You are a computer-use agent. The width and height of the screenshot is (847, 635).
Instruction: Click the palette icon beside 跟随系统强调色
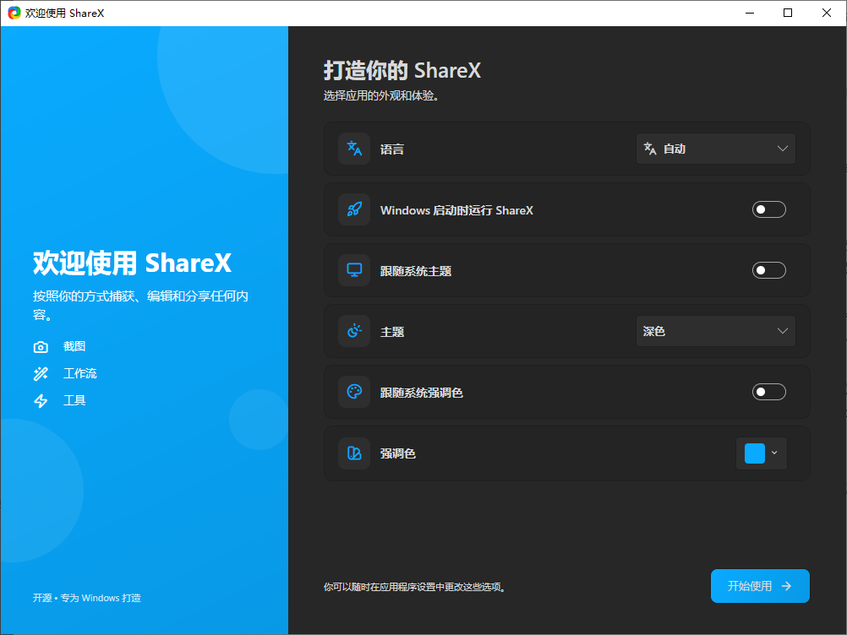coord(354,392)
